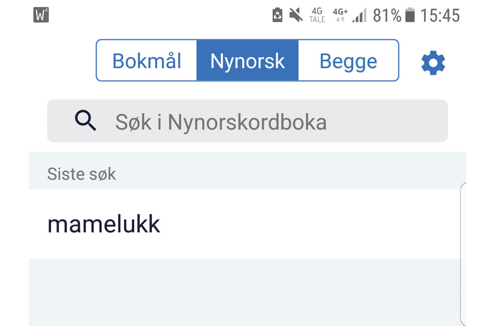Tap the battery recycle status icon

coord(277,15)
